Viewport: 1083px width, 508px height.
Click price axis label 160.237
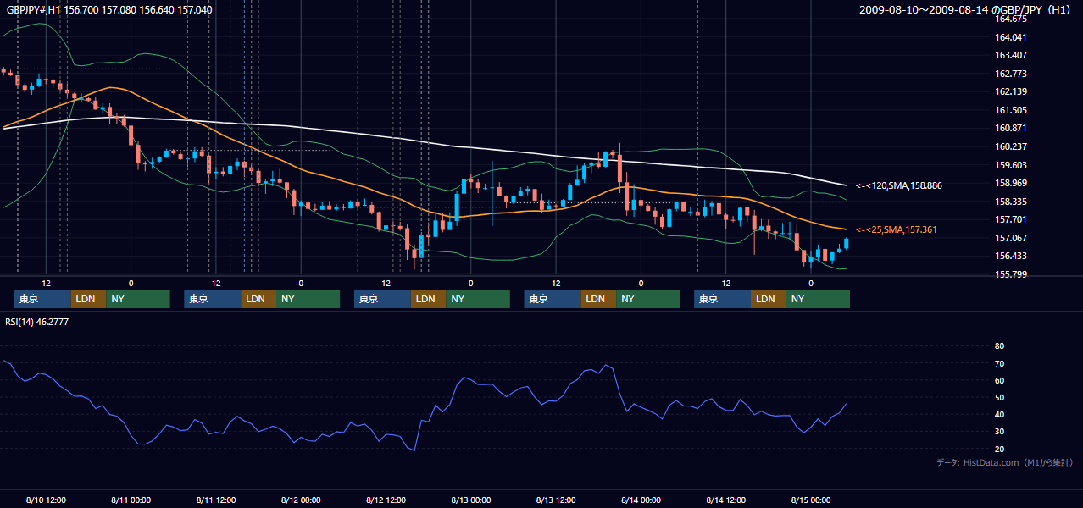pyautogui.click(x=1011, y=146)
